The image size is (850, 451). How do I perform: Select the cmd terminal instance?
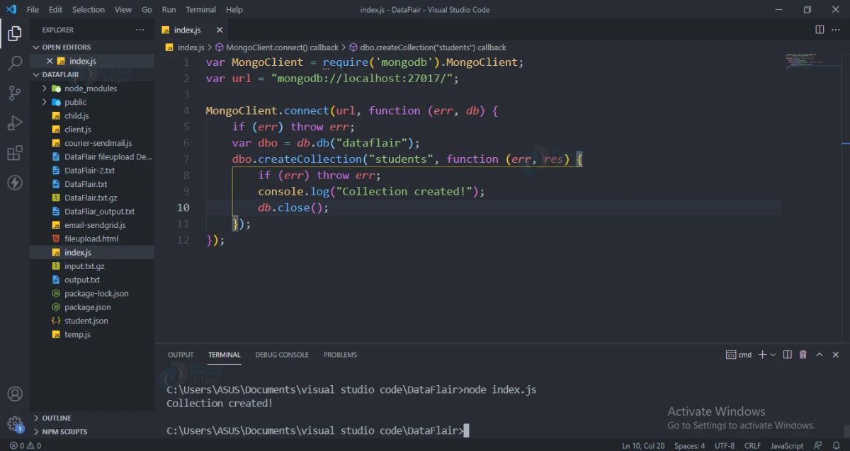739,355
